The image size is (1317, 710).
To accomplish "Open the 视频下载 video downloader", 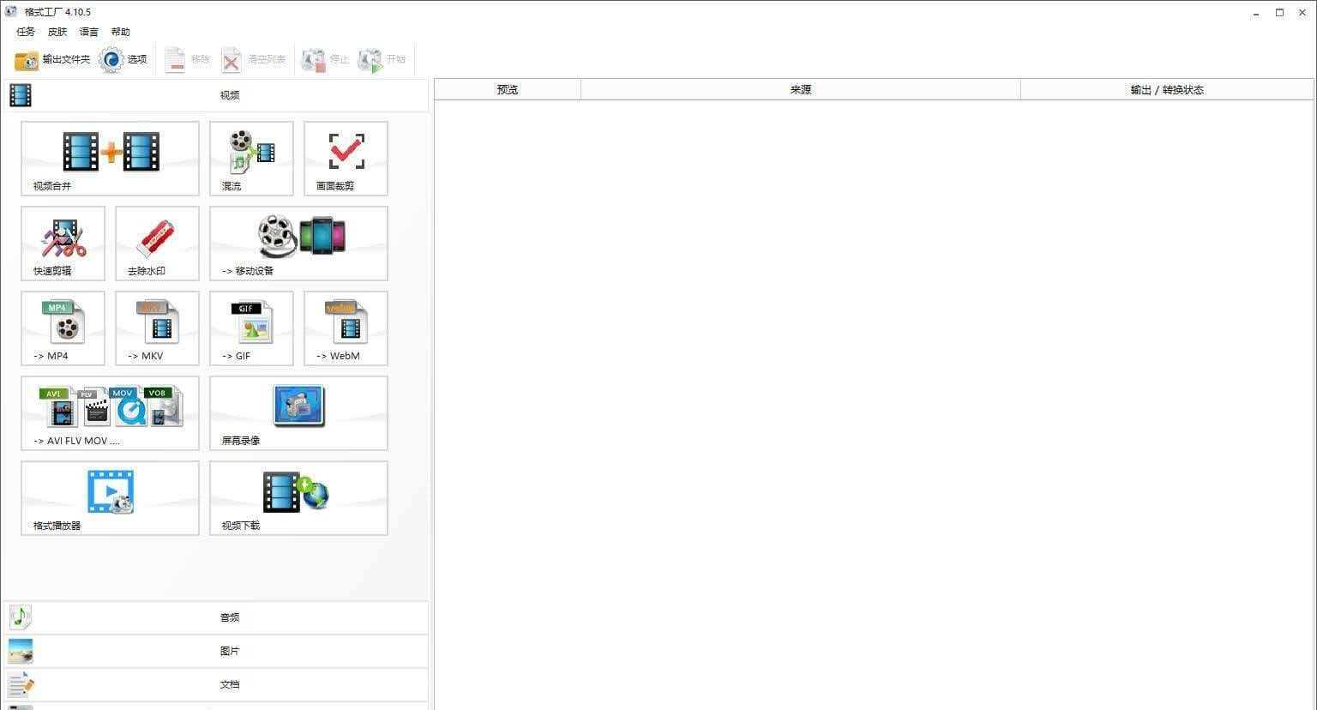I will [298, 497].
